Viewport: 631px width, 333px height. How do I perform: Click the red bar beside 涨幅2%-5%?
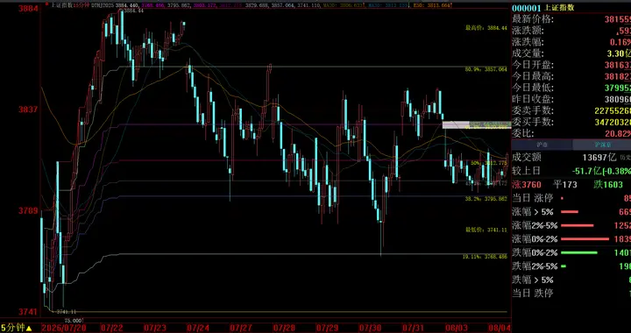577,225
